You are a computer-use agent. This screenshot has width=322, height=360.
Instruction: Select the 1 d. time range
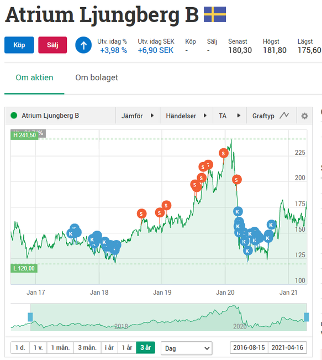pyautogui.click(x=20, y=348)
